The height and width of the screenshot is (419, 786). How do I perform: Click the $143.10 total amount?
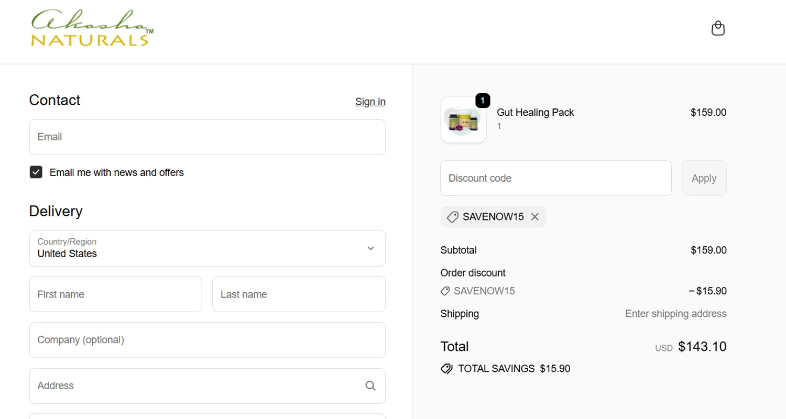702,347
